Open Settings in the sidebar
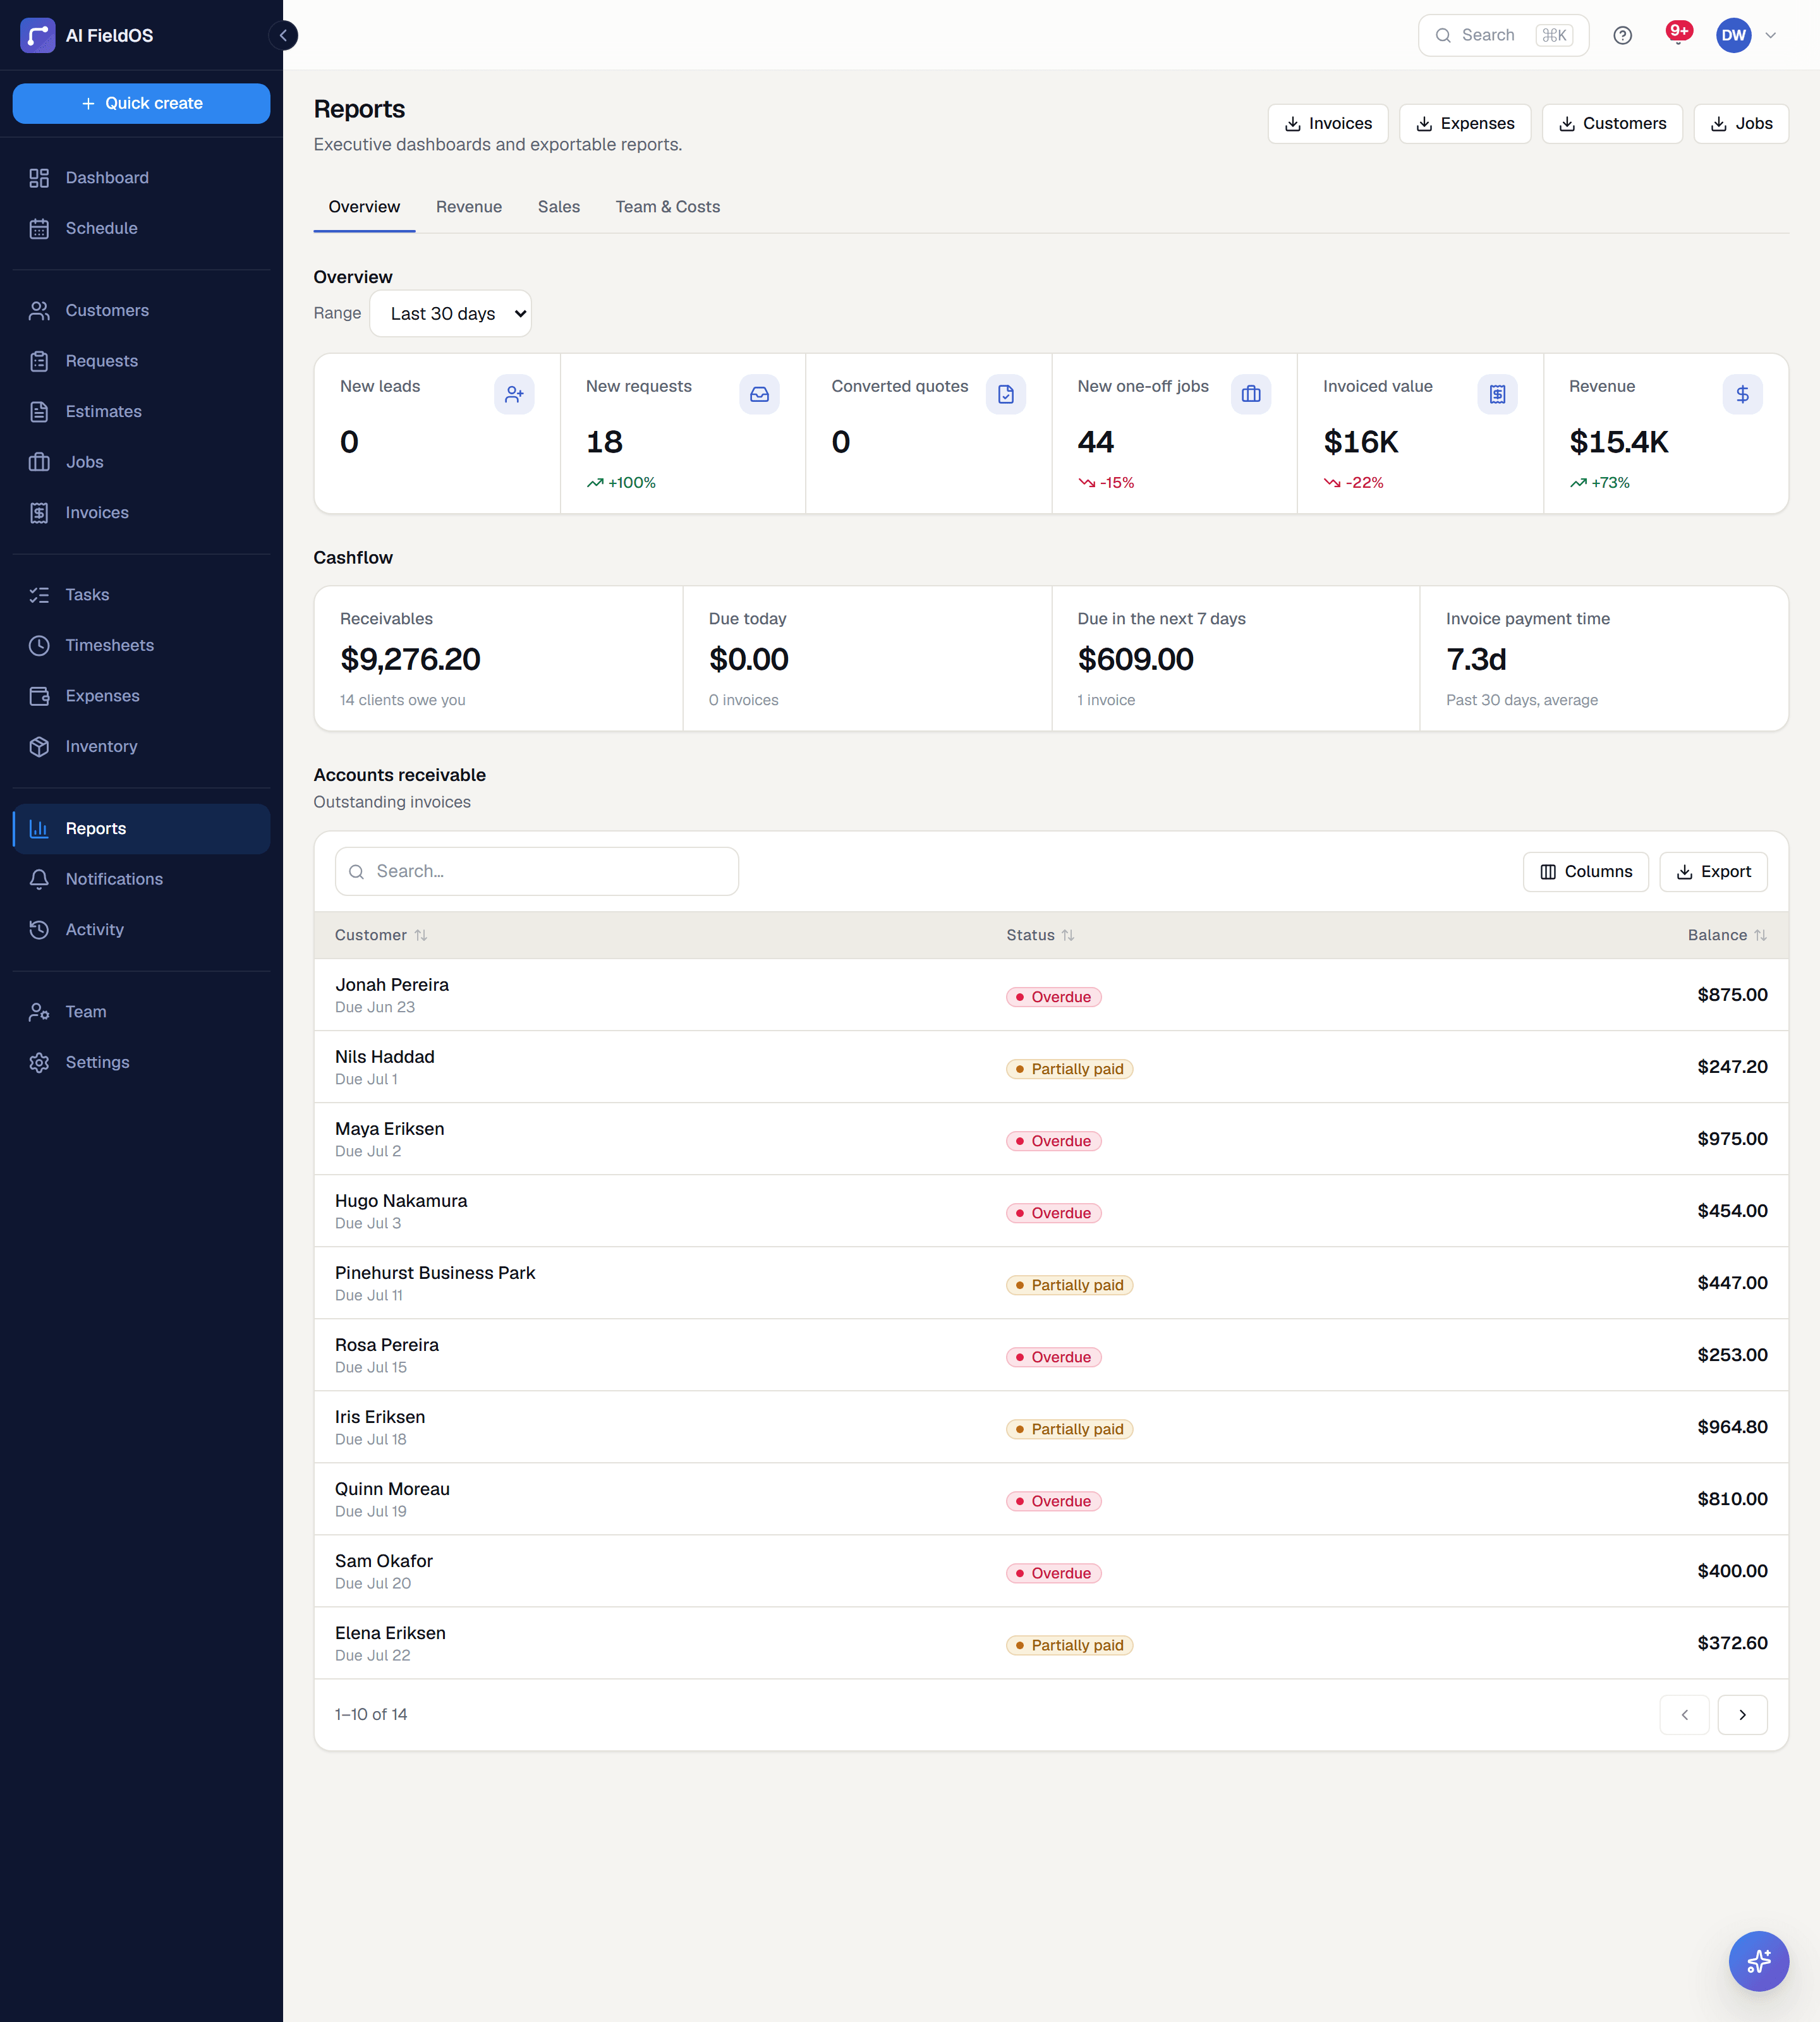This screenshot has height=2022, width=1820. pyautogui.click(x=141, y=1062)
